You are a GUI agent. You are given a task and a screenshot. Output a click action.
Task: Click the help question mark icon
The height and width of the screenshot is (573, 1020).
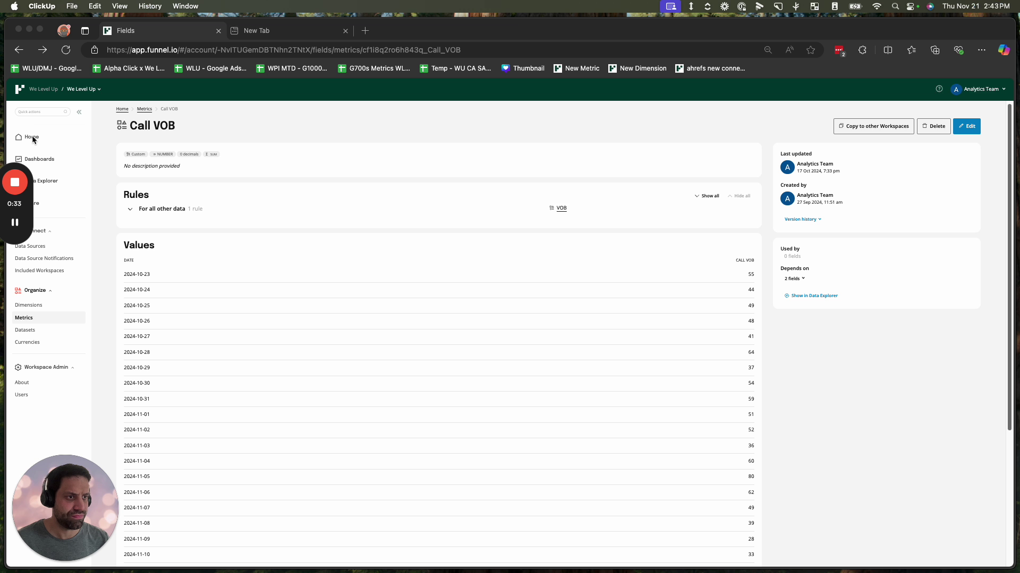click(939, 89)
